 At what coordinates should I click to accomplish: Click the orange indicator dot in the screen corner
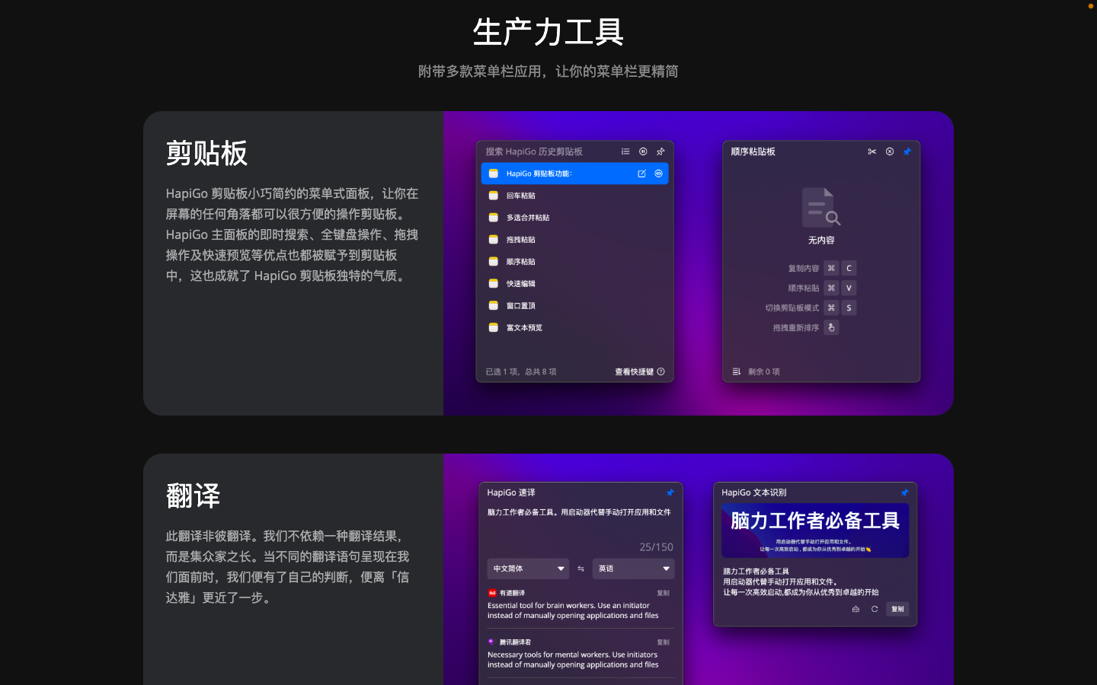coord(1091,5)
